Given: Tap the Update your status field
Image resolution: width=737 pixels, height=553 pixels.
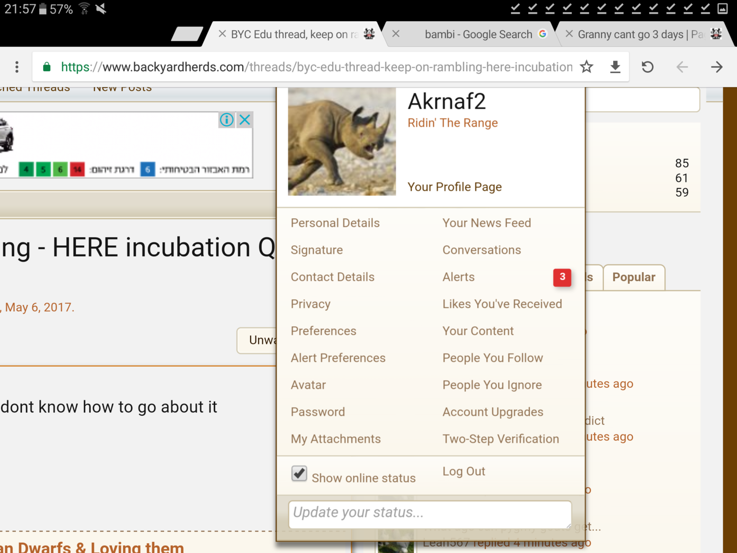Looking at the screenshot, I should tap(430, 514).
